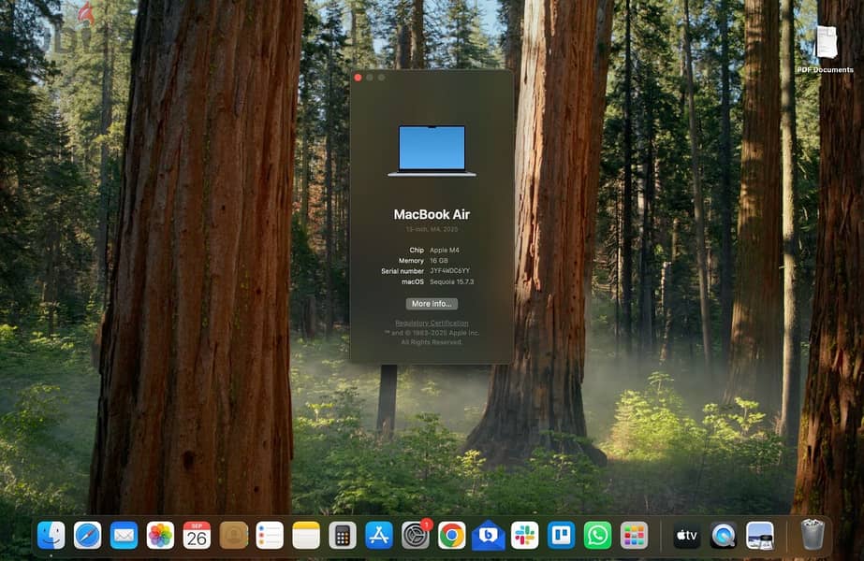Close the About This Mac window
Image resolution: width=864 pixels, height=561 pixels.
(358, 78)
